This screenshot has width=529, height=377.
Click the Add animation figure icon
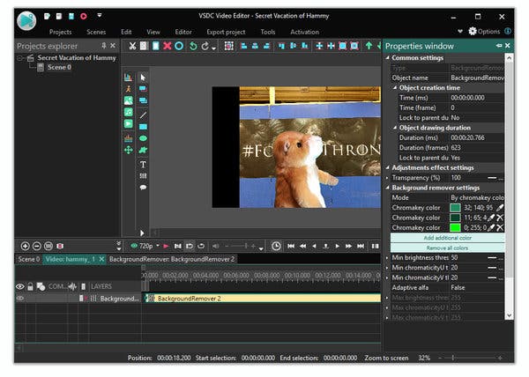(x=128, y=89)
